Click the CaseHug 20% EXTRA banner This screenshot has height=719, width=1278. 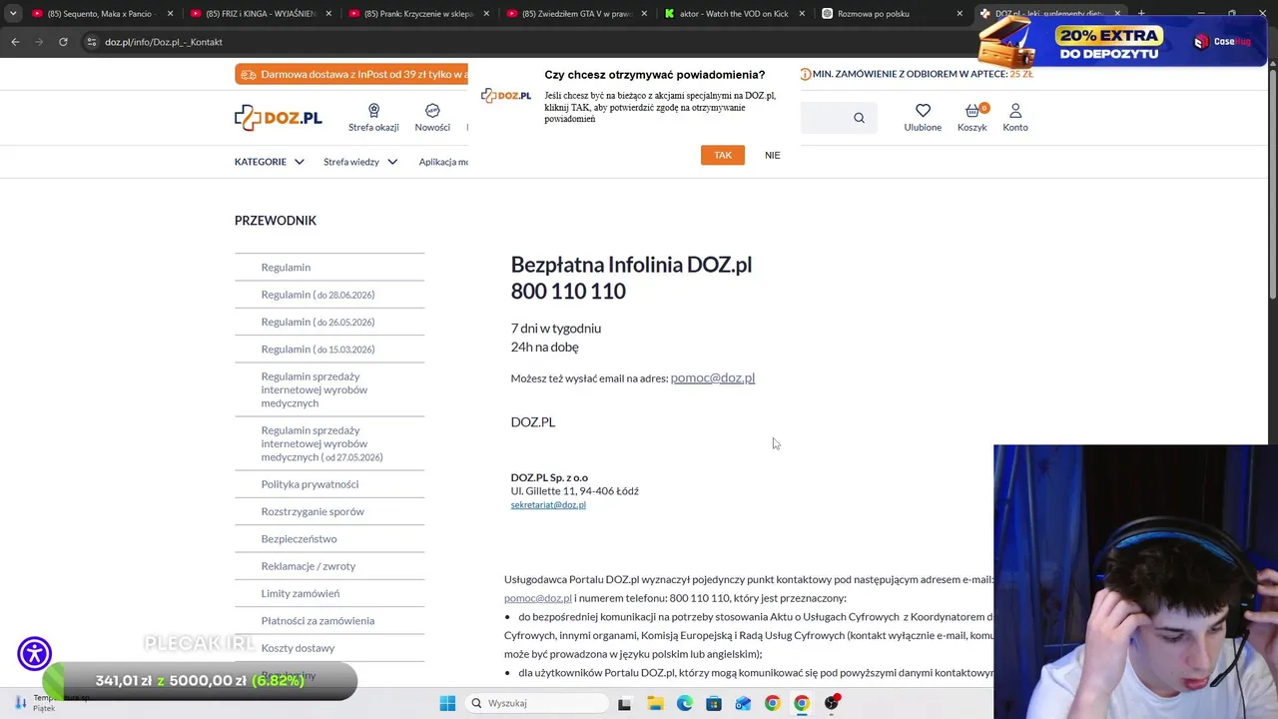(x=1121, y=42)
